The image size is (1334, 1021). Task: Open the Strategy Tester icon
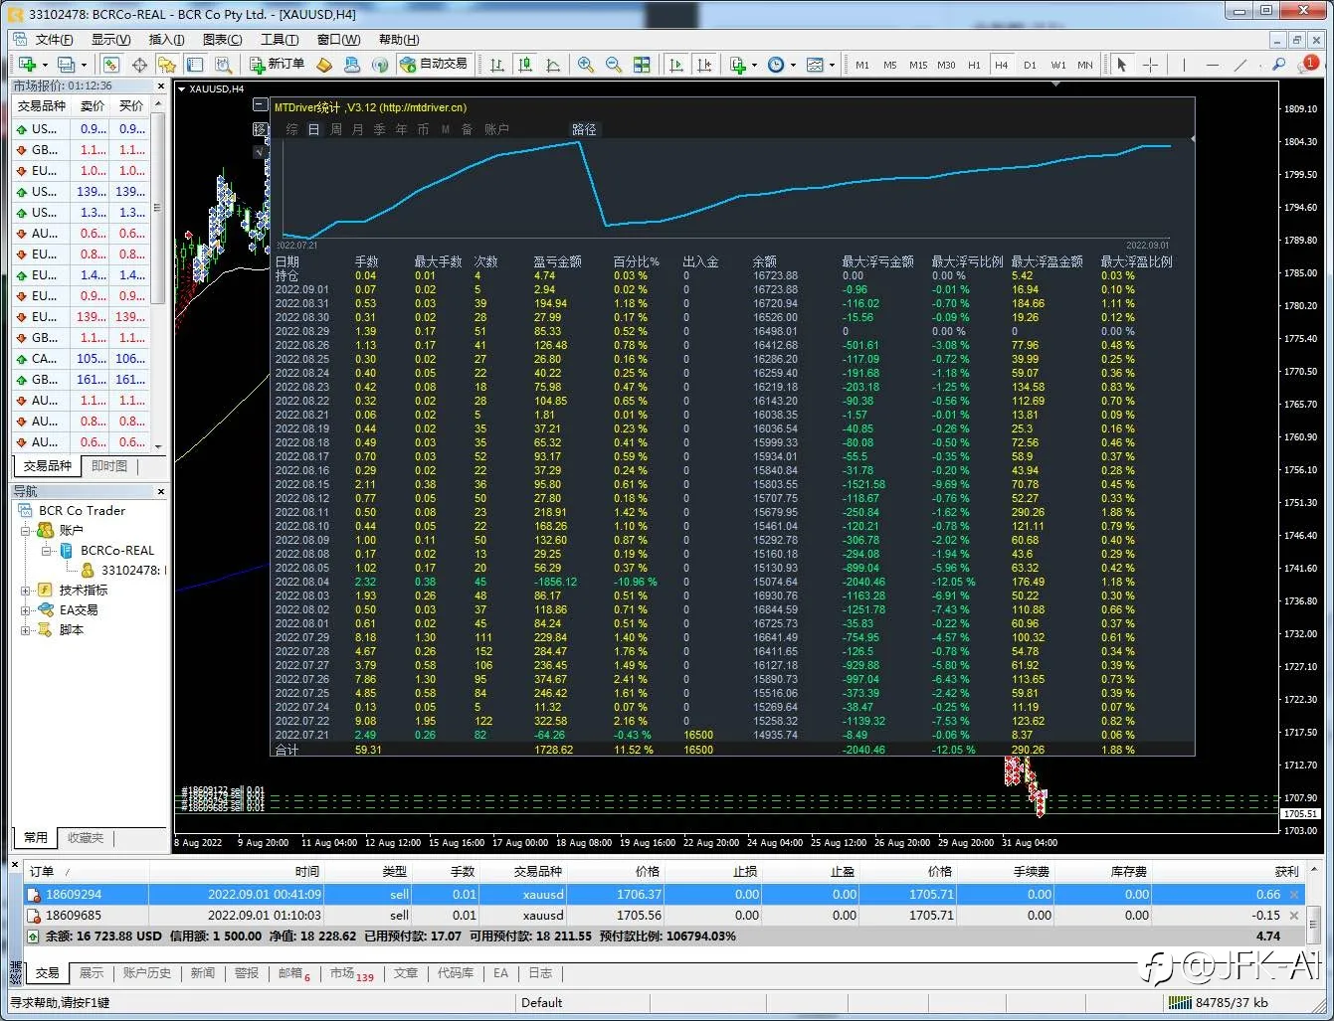coord(224,65)
